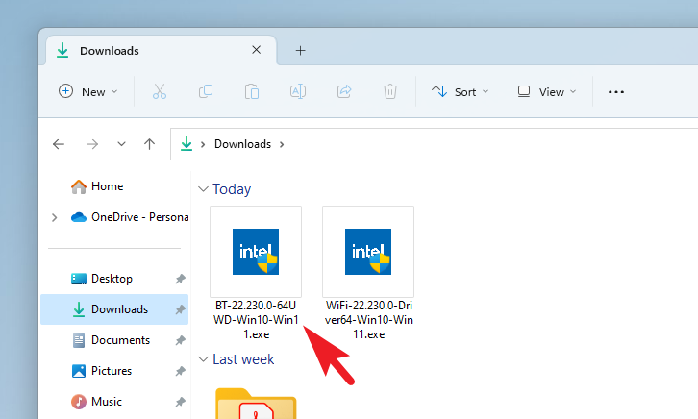Open the View dropdown
This screenshot has height=419, width=698.
click(547, 91)
